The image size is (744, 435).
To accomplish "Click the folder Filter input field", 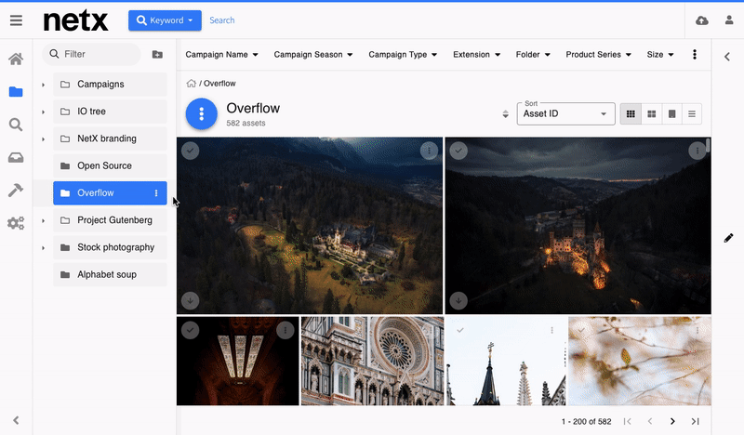I will (91, 54).
